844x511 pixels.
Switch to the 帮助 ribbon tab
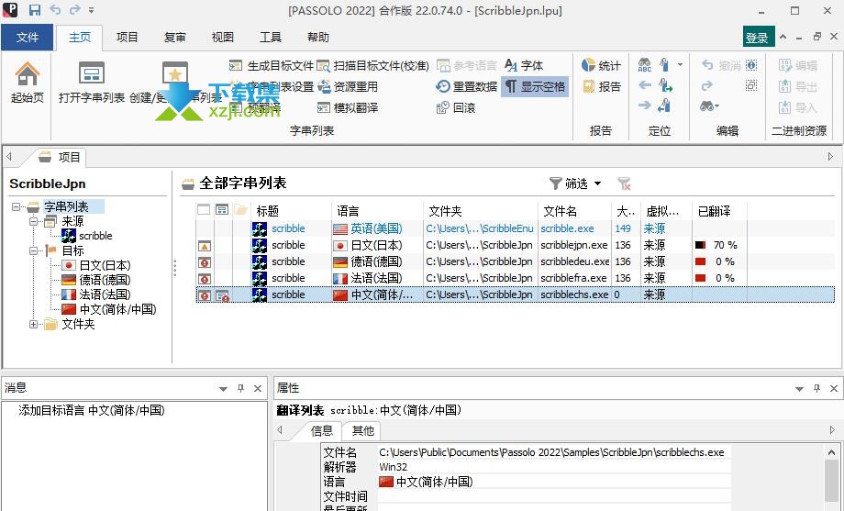pyautogui.click(x=317, y=37)
